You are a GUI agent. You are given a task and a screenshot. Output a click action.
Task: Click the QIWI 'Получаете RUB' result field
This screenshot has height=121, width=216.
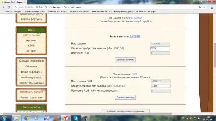click(x=161, y=91)
